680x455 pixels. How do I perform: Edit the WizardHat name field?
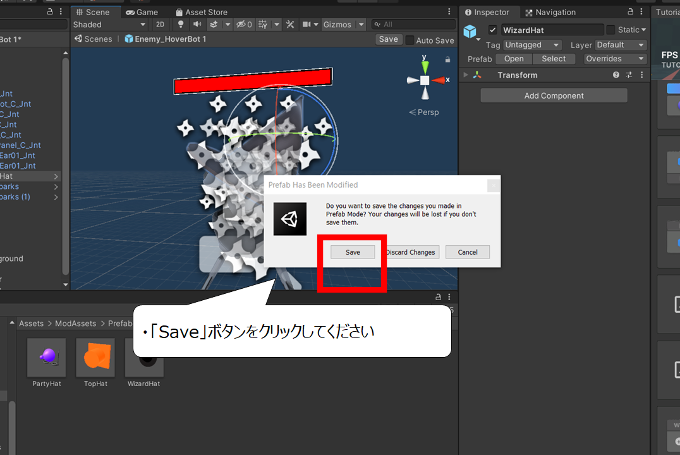point(552,30)
